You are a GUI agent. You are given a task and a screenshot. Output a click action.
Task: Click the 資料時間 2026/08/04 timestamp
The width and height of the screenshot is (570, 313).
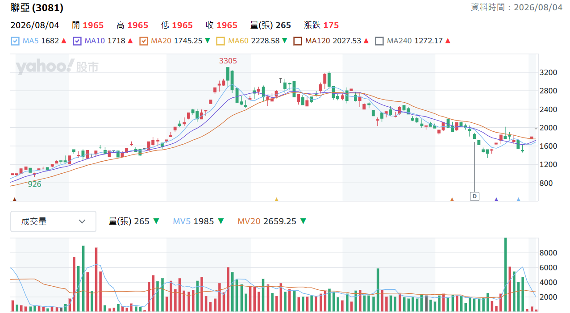[x=517, y=7]
